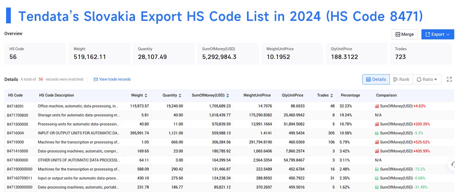Click the trade records icon beside the link
The image size is (455, 194).
click(96, 79)
